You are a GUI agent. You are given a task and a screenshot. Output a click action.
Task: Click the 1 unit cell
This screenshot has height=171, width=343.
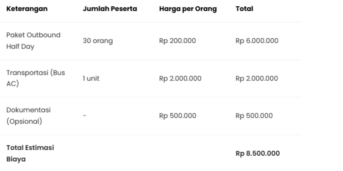point(91,78)
